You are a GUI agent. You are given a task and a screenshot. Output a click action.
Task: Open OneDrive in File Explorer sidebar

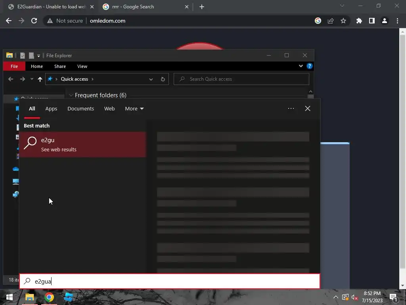coord(15,169)
